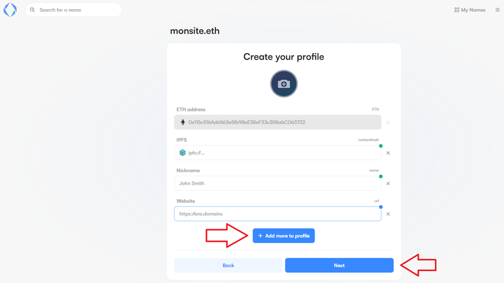The width and height of the screenshot is (504, 283).
Task: Open the hamburger menu
Action: (497, 10)
